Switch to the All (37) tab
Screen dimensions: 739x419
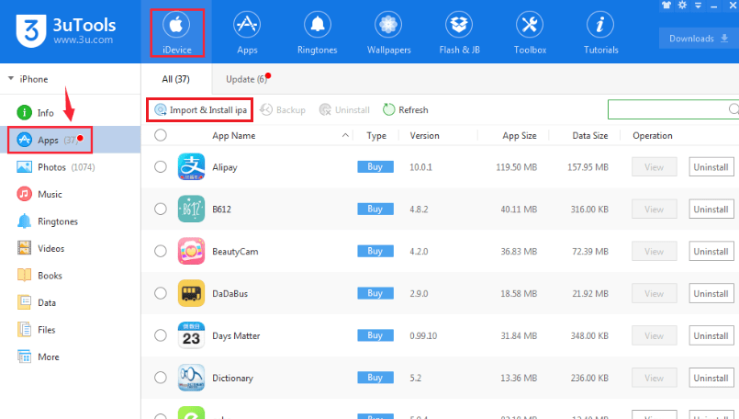click(x=175, y=79)
